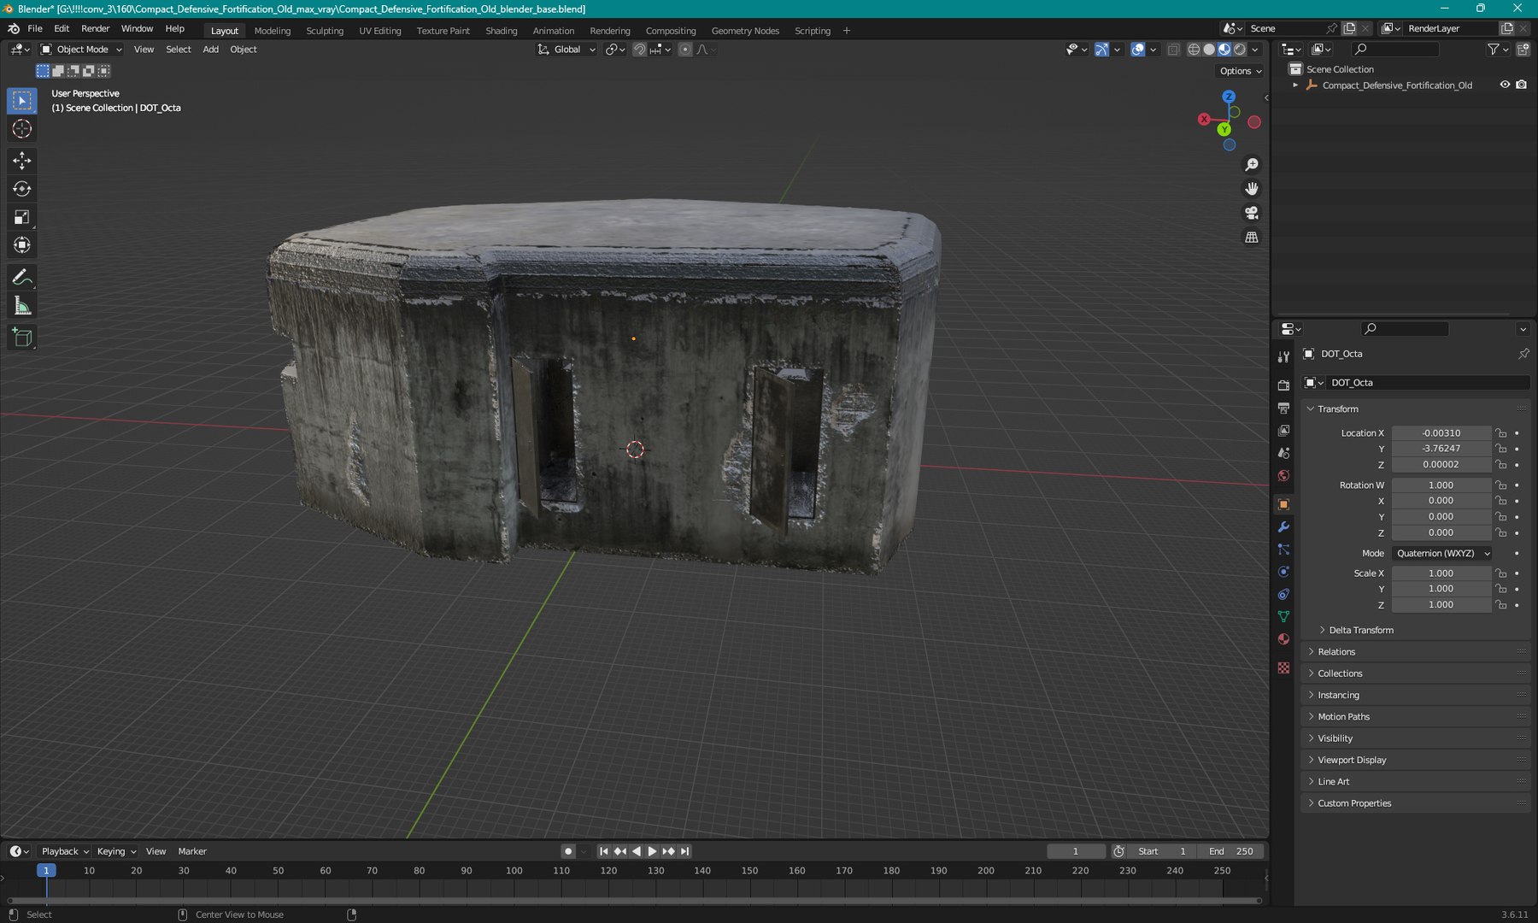Select the Scale tool
This screenshot has height=923, width=1538.
[x=22, y=217]
